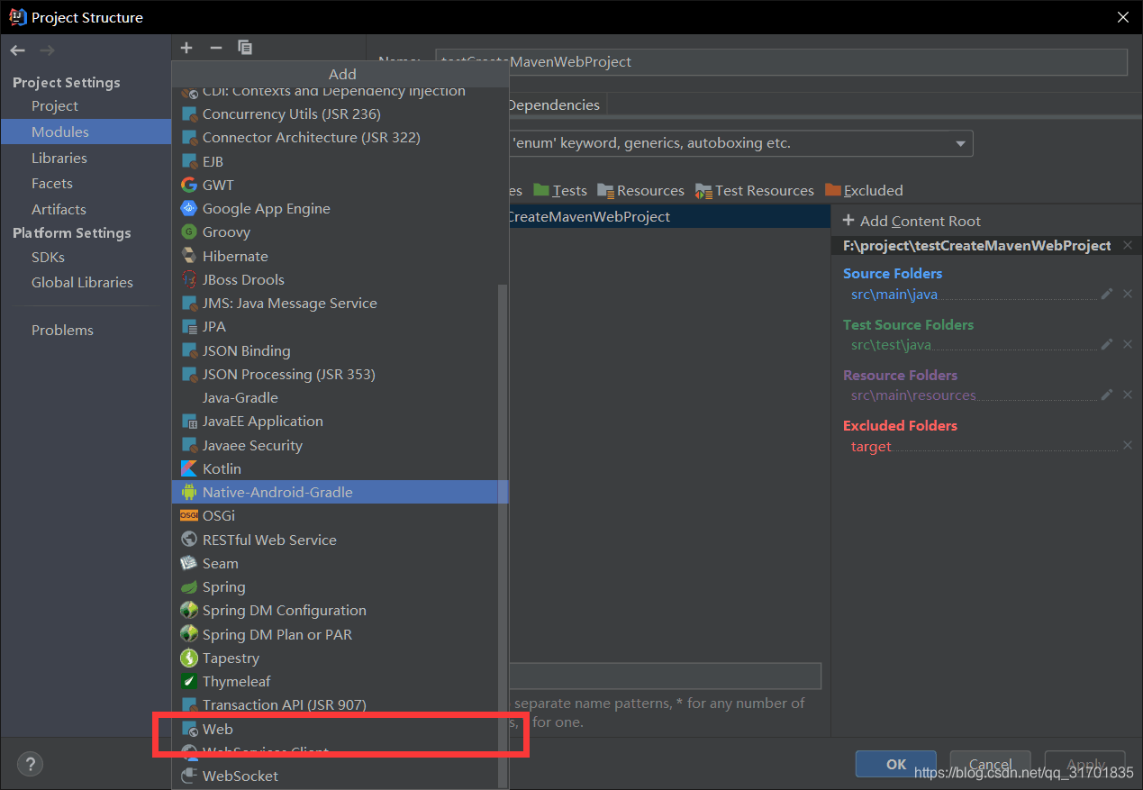Screen dimensions: 1143x790
Task: Open Modules settings page
Action: (x=86, y=132)
